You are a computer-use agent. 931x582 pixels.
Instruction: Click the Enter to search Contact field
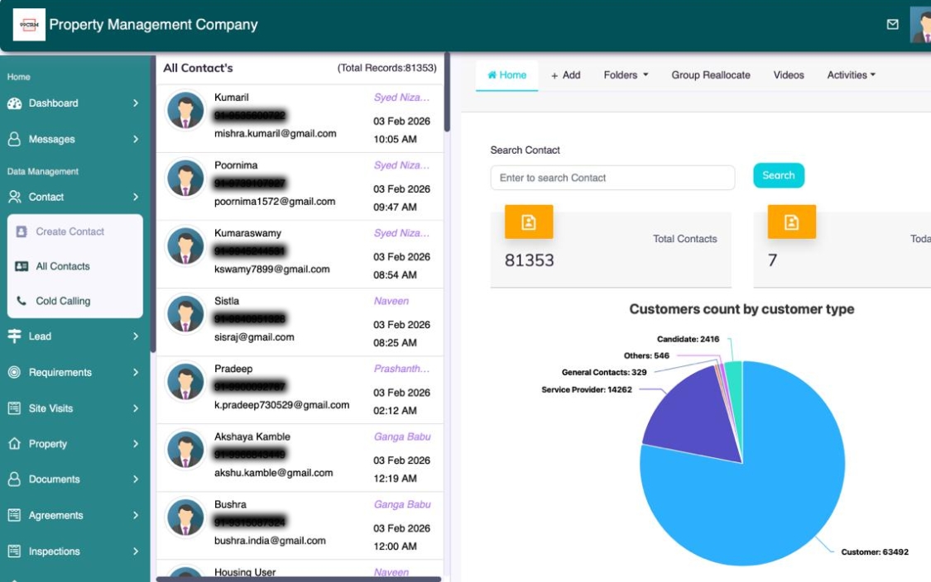click(612, 177)
